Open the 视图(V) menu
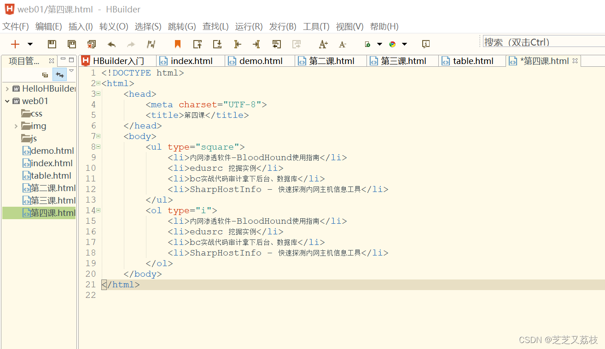The width and height of the screenshot is (605, 349). 349,27
